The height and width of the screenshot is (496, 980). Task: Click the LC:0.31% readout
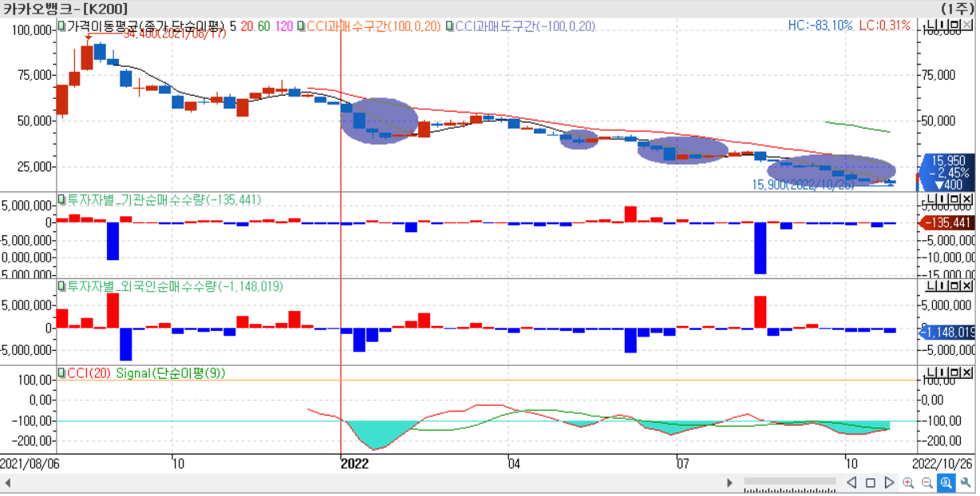coord(884,26)
